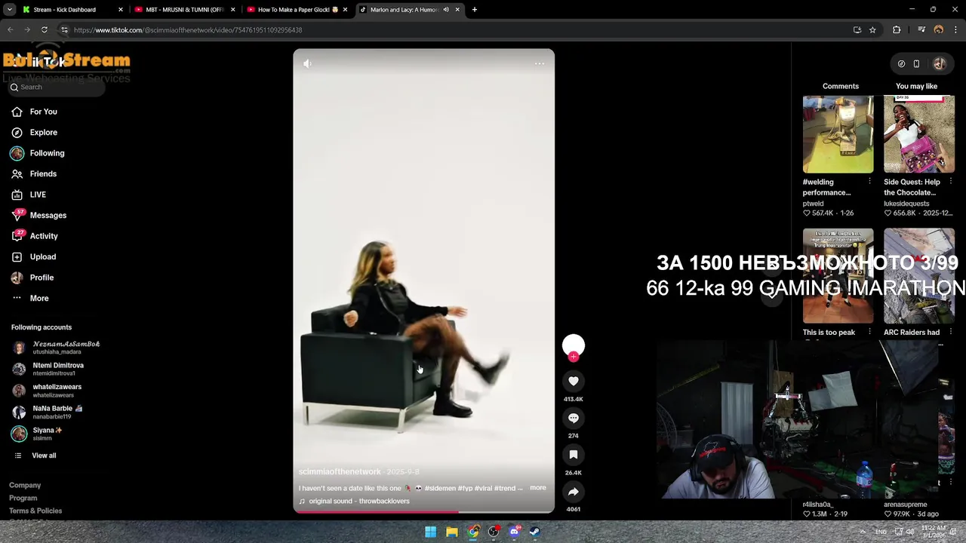
Task: Click the Search field
Action: click(57, 87)
